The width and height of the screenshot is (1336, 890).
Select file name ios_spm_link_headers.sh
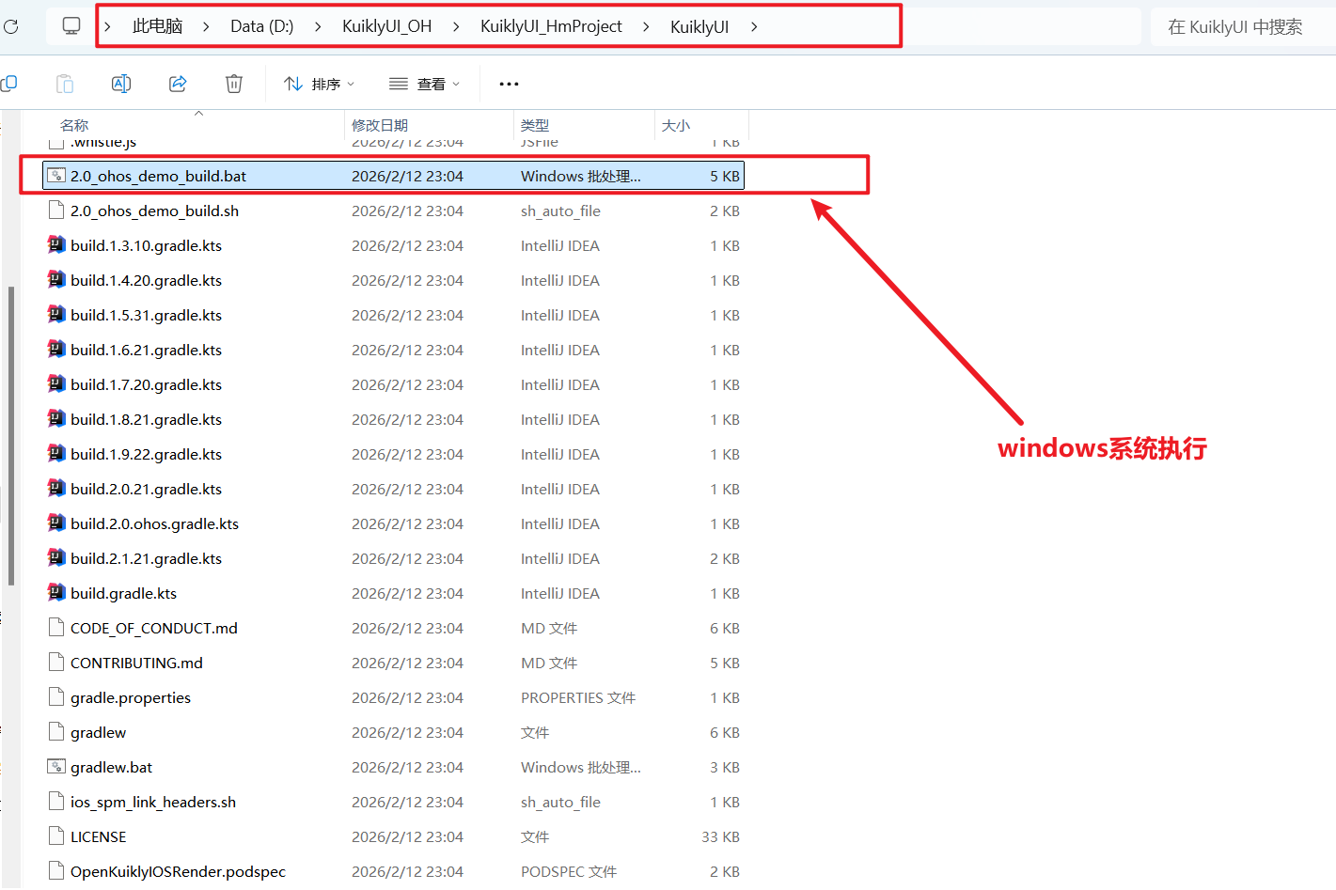coord(153,802)
